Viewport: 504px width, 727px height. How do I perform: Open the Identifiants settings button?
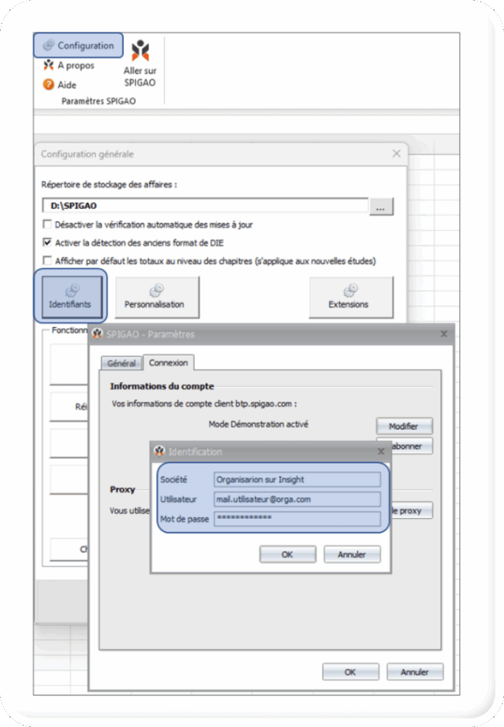(x=71, y=296)
